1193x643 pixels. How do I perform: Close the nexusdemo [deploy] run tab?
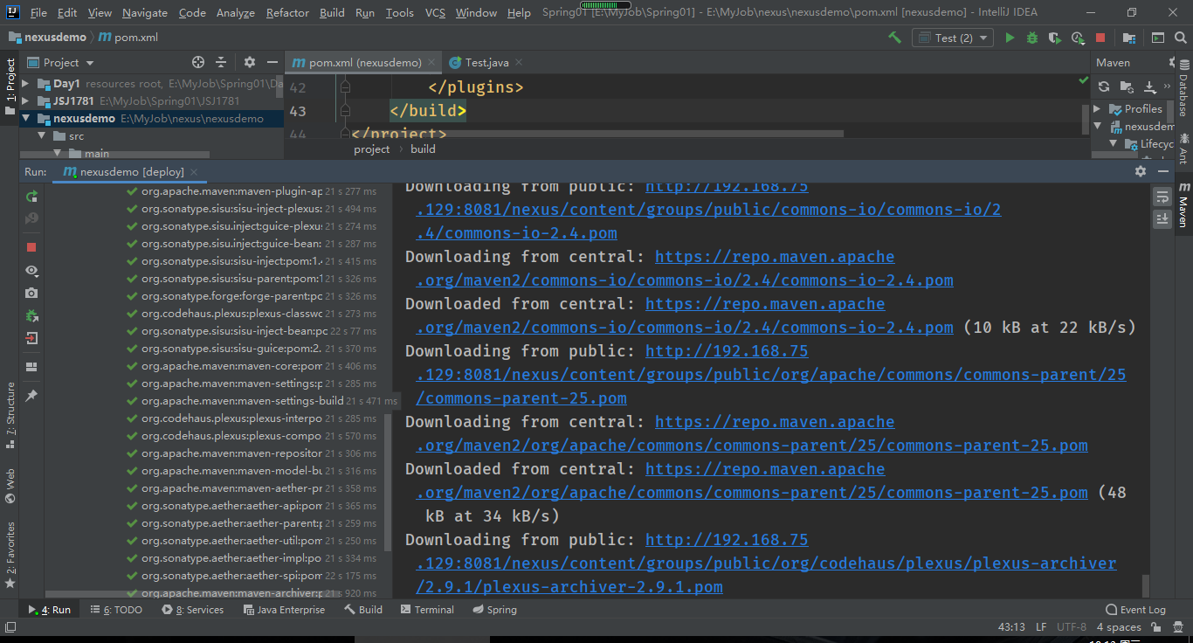pos(193,172)
